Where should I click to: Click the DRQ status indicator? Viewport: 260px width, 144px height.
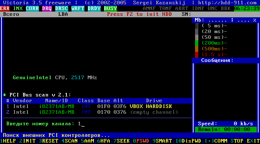point(47,8)
